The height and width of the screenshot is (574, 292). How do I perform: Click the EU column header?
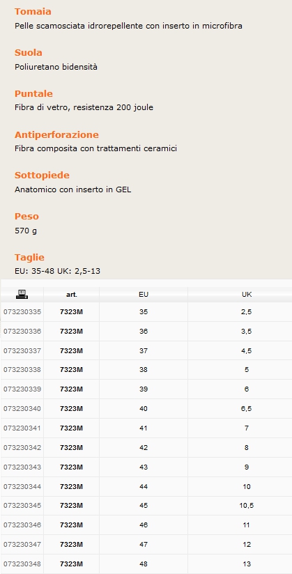point(144,295)
